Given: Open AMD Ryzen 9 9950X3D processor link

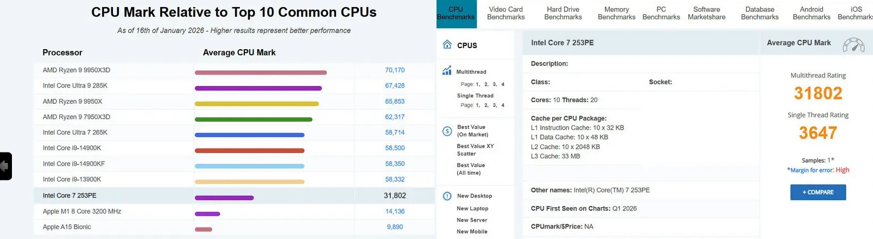Looking at the screenshot, I should [x=77, y=70].
